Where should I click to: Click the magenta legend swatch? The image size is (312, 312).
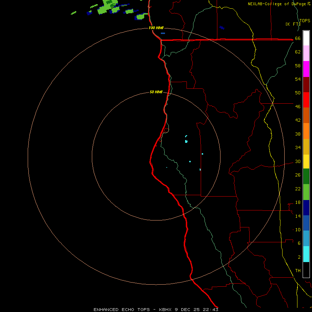pyautogui.click(x=306, y=69)
